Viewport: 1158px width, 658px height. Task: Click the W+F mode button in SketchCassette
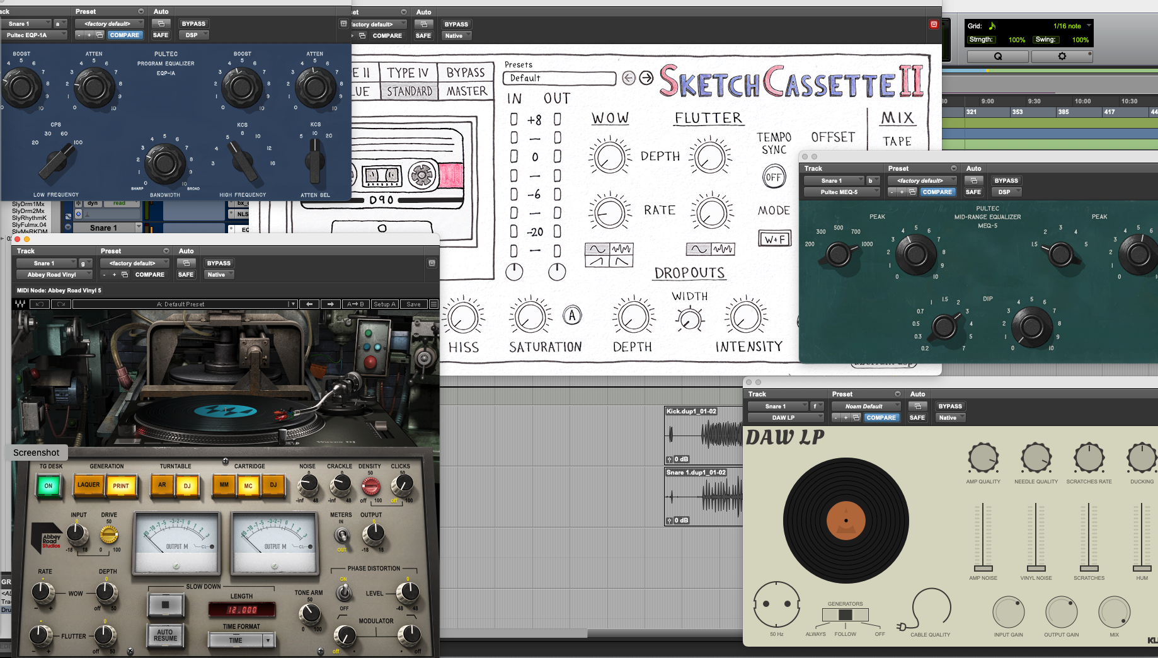coord(774,240)
